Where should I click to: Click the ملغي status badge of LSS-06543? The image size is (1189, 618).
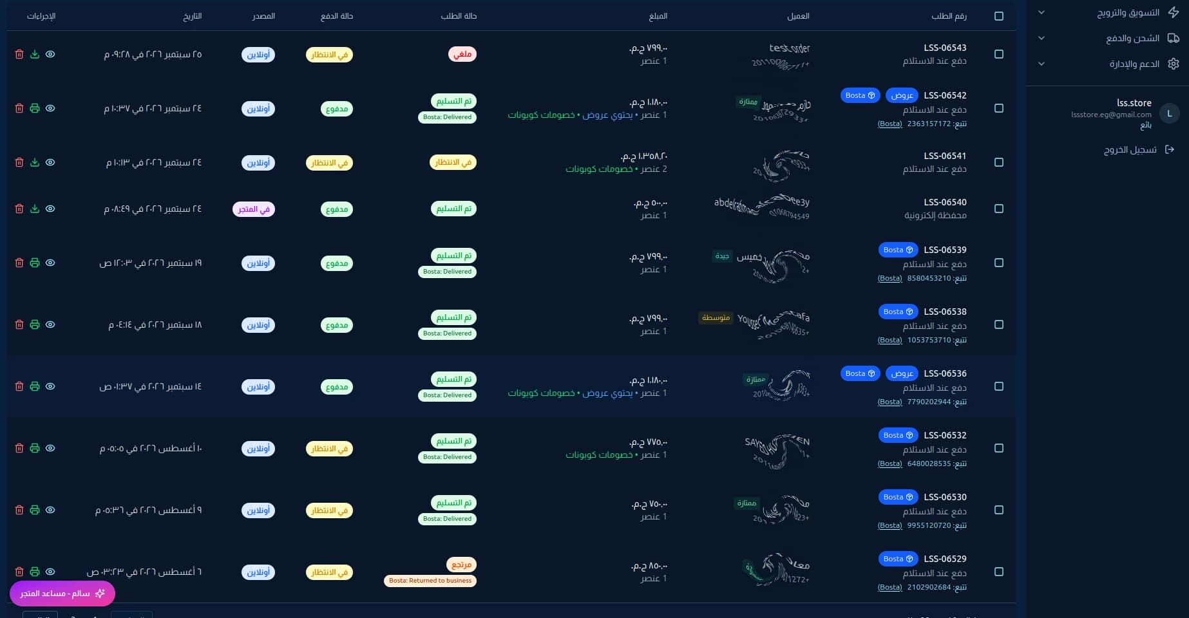[462, 55]
